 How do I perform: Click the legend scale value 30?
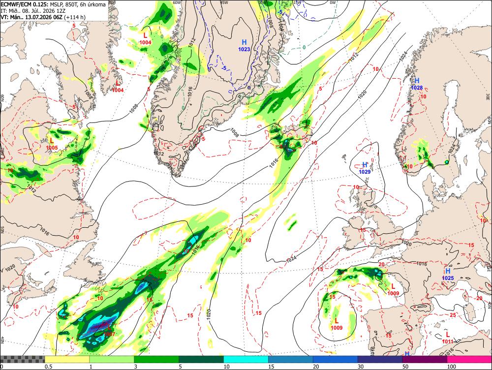click(x=361, y=367)
